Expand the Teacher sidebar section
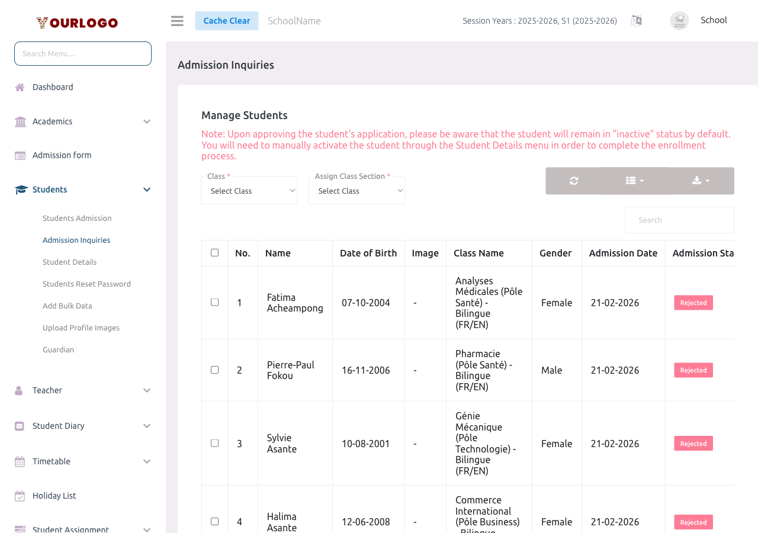Image resolution: width=758 pixels, height=533 pixels. [x=47, y=390]
